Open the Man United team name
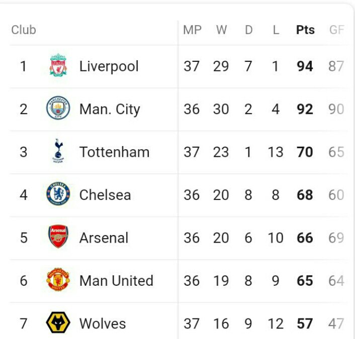 click(116, 280)
